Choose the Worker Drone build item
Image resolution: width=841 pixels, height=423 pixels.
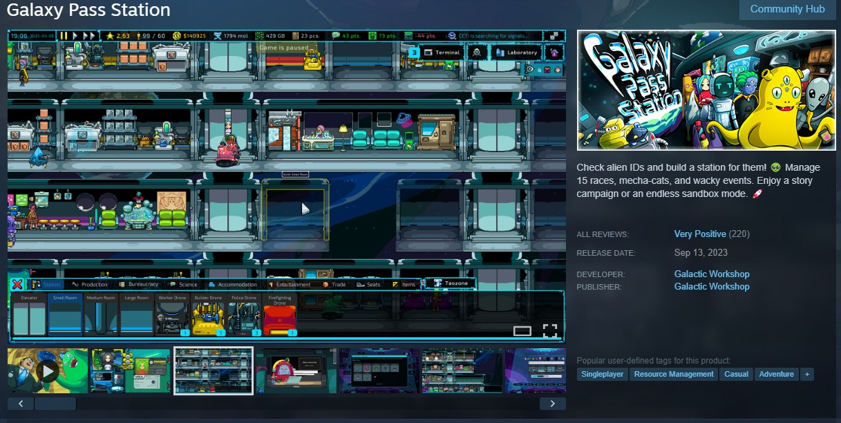pos(173,315)
